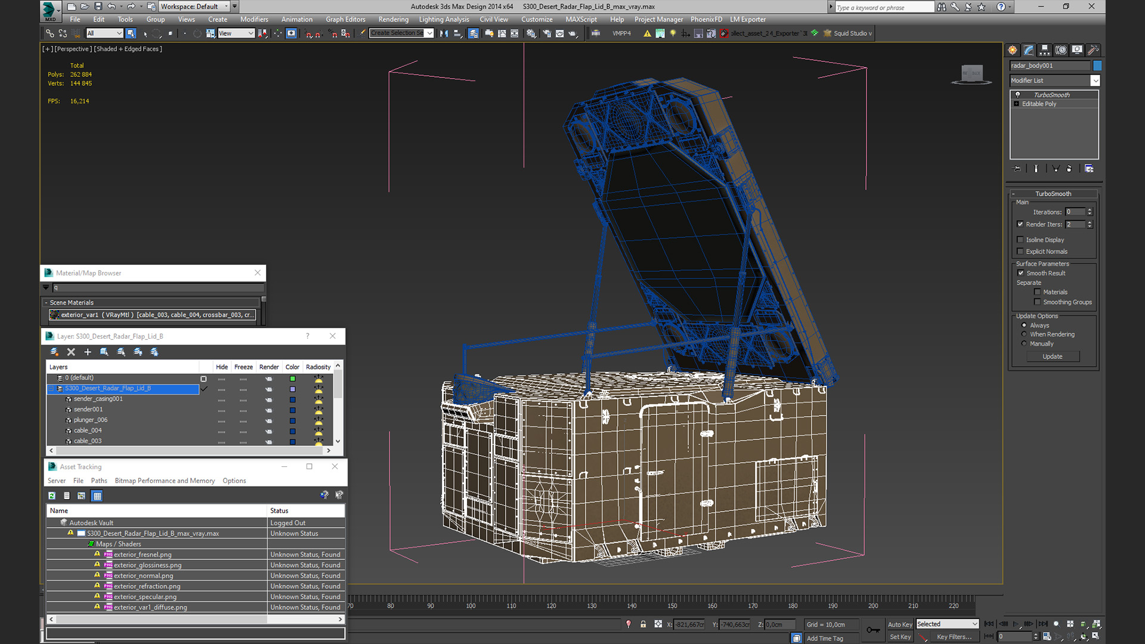Open the reference coordinate system View dropdown
1145x644 pixels.
click(x=250, y=33)
